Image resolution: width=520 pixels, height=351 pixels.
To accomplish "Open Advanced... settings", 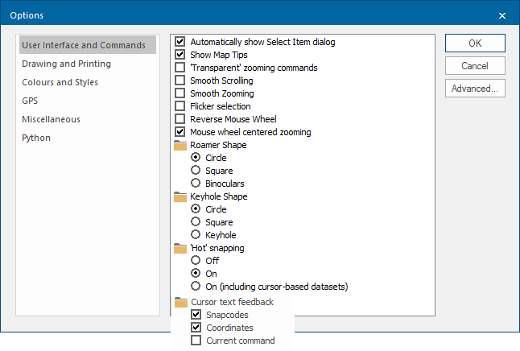I will pyautogui.click(x=475, y=89).
